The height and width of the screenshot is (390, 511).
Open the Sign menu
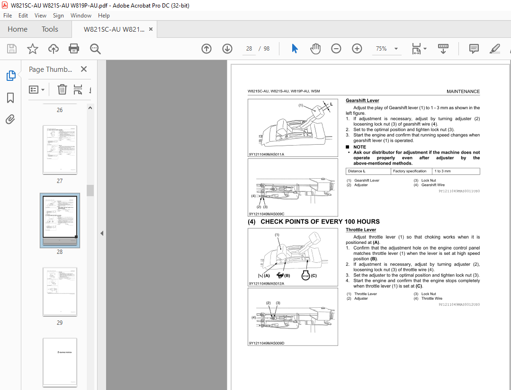pyautogui.click(x=58, y=16)
